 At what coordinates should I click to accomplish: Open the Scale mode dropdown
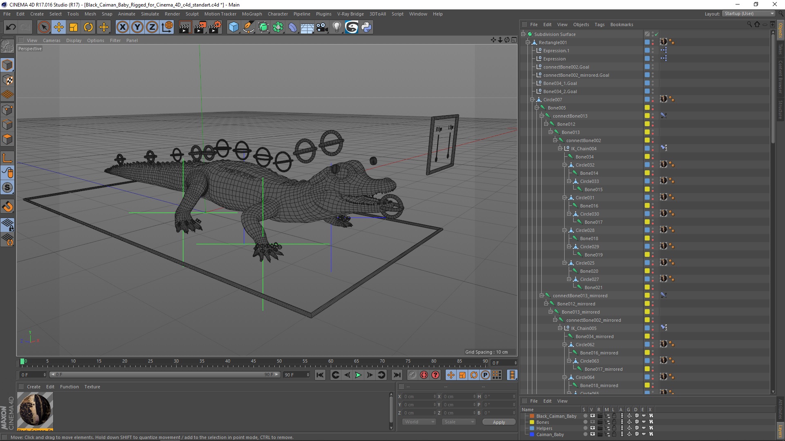click(x=458, y=422)
